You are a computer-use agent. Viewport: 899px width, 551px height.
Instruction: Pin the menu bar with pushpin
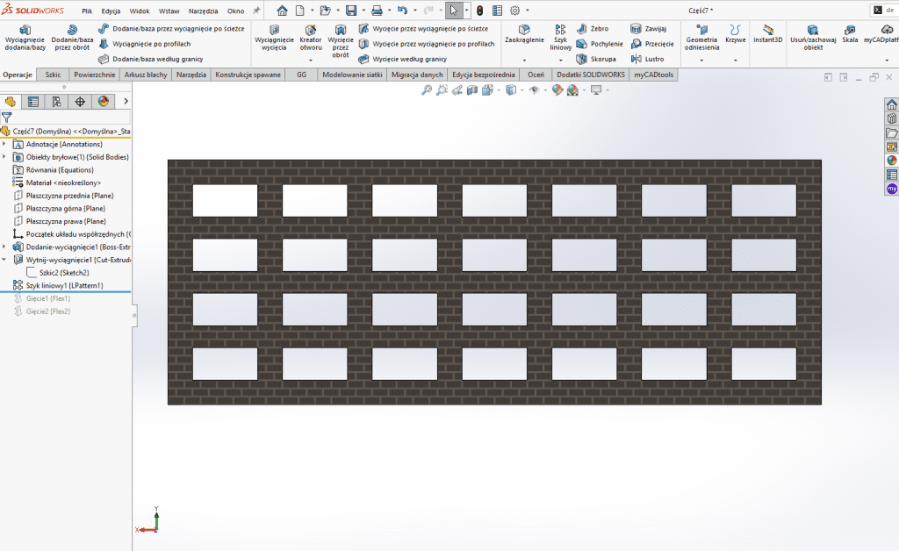click(256, 11)
